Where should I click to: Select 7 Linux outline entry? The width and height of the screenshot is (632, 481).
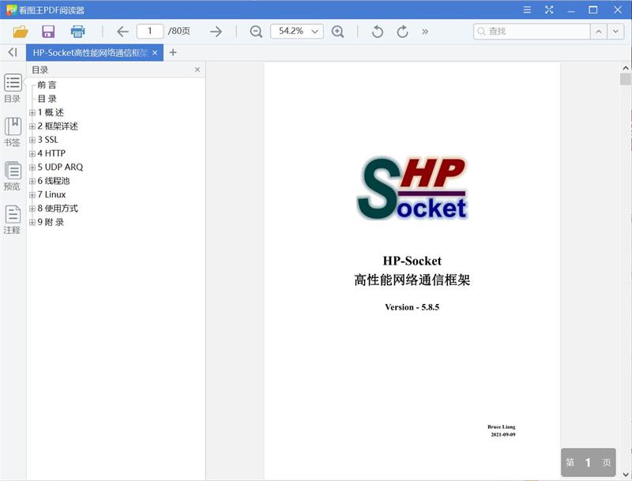[x=51, y=194]
